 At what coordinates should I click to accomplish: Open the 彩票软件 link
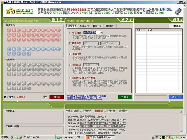111,111
